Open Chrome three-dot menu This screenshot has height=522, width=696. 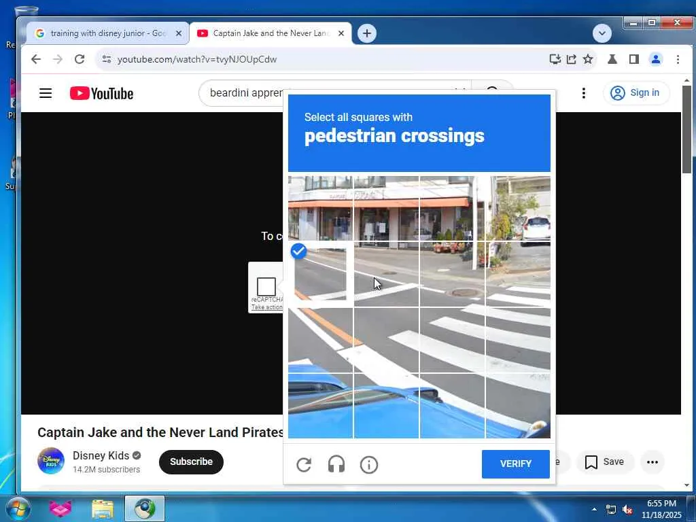pos(678,59)
